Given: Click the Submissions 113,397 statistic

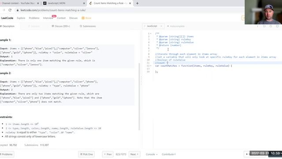Looking at the screenshot, I should point(37,145).
